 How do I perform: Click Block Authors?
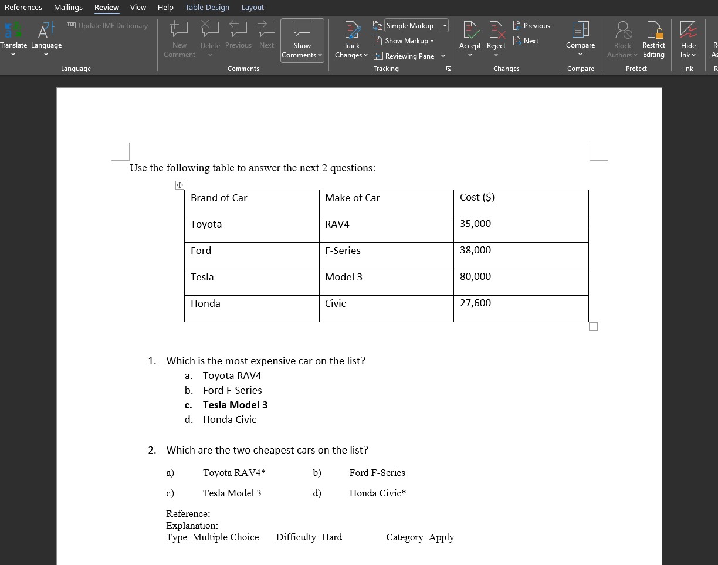(622, 39)
